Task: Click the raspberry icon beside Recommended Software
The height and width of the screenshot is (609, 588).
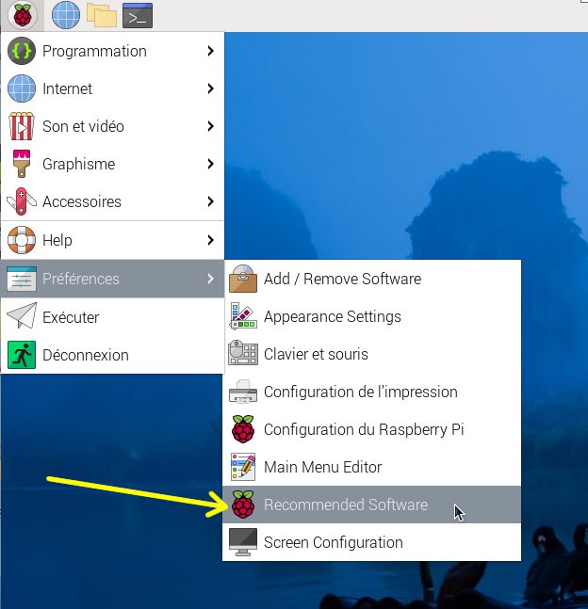Action: (x=243, y=505)
